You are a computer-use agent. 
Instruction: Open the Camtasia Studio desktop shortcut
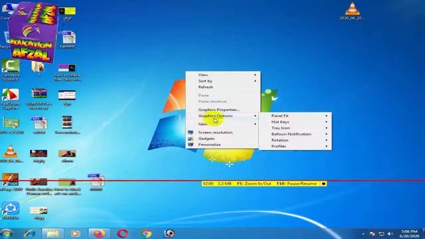(x=11, y=70)
